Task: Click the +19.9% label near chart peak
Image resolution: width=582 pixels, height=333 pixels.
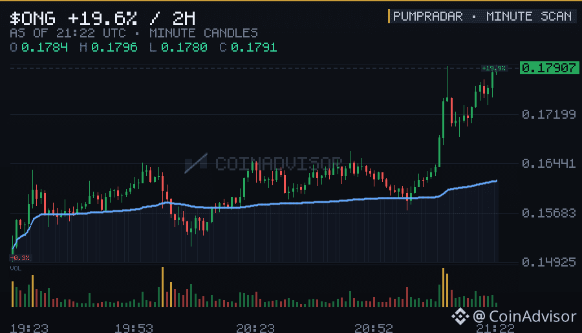Action: [493, 68]
